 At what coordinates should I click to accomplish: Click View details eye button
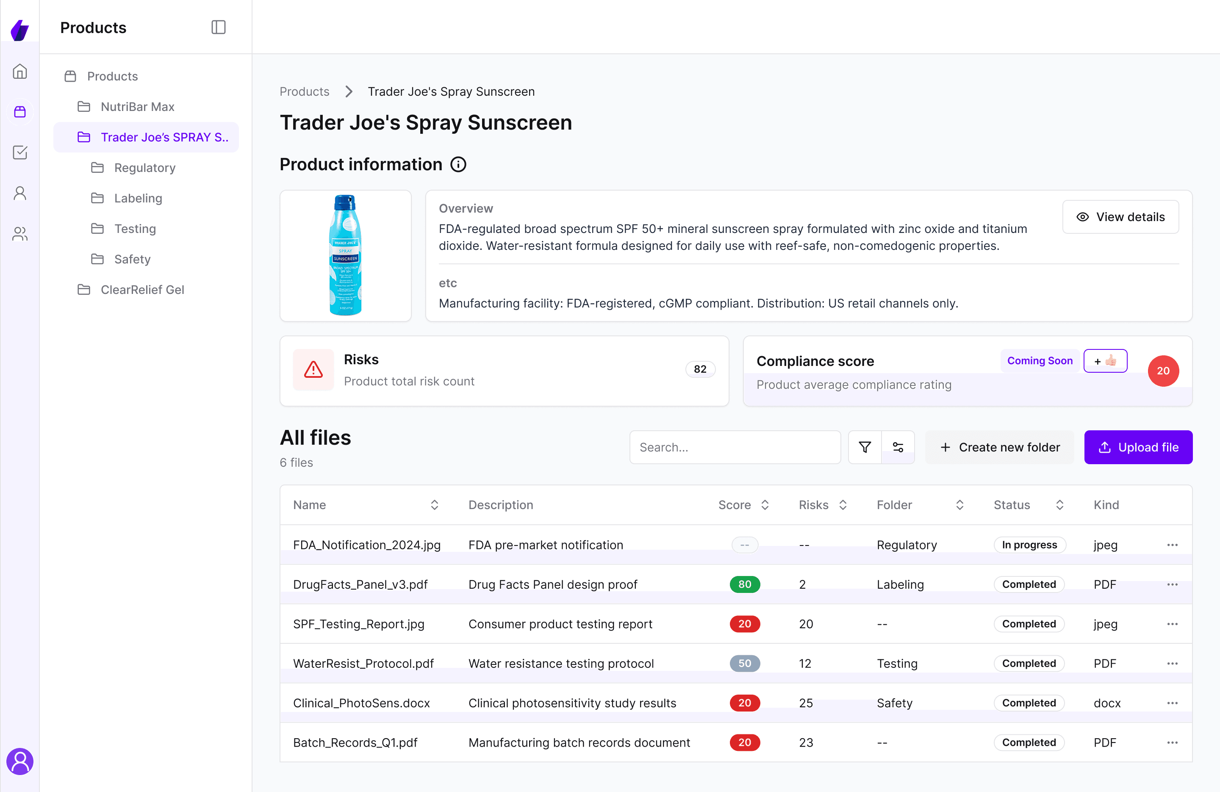click(1120, 217)
